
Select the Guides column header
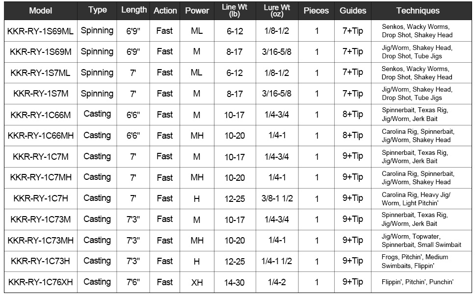(x=353, y=10)
